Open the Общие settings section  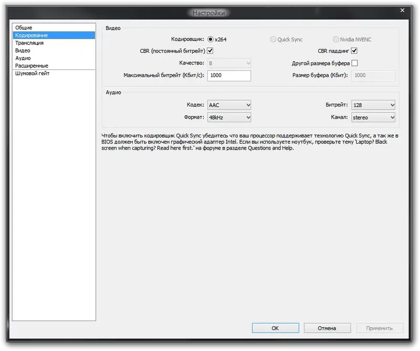pos(54,28)
